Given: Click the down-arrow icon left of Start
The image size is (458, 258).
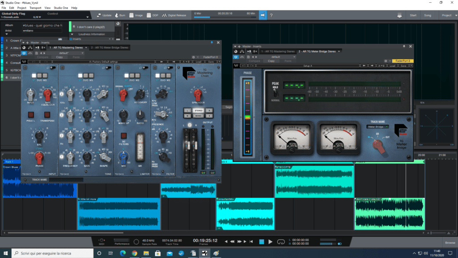Looking at the screenshot, I should pos(399,16).
